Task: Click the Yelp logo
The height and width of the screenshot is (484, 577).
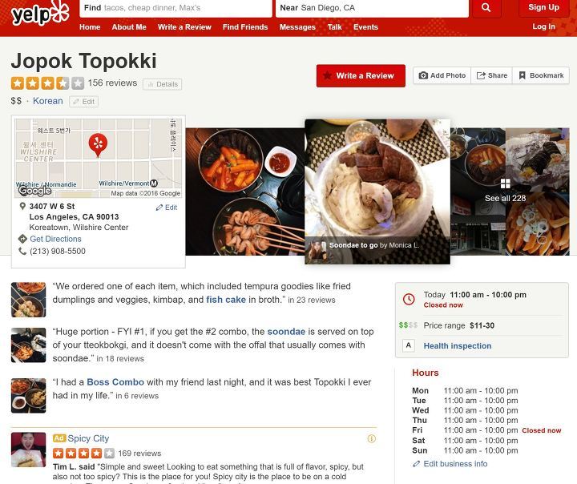Action: coord(40,14)
